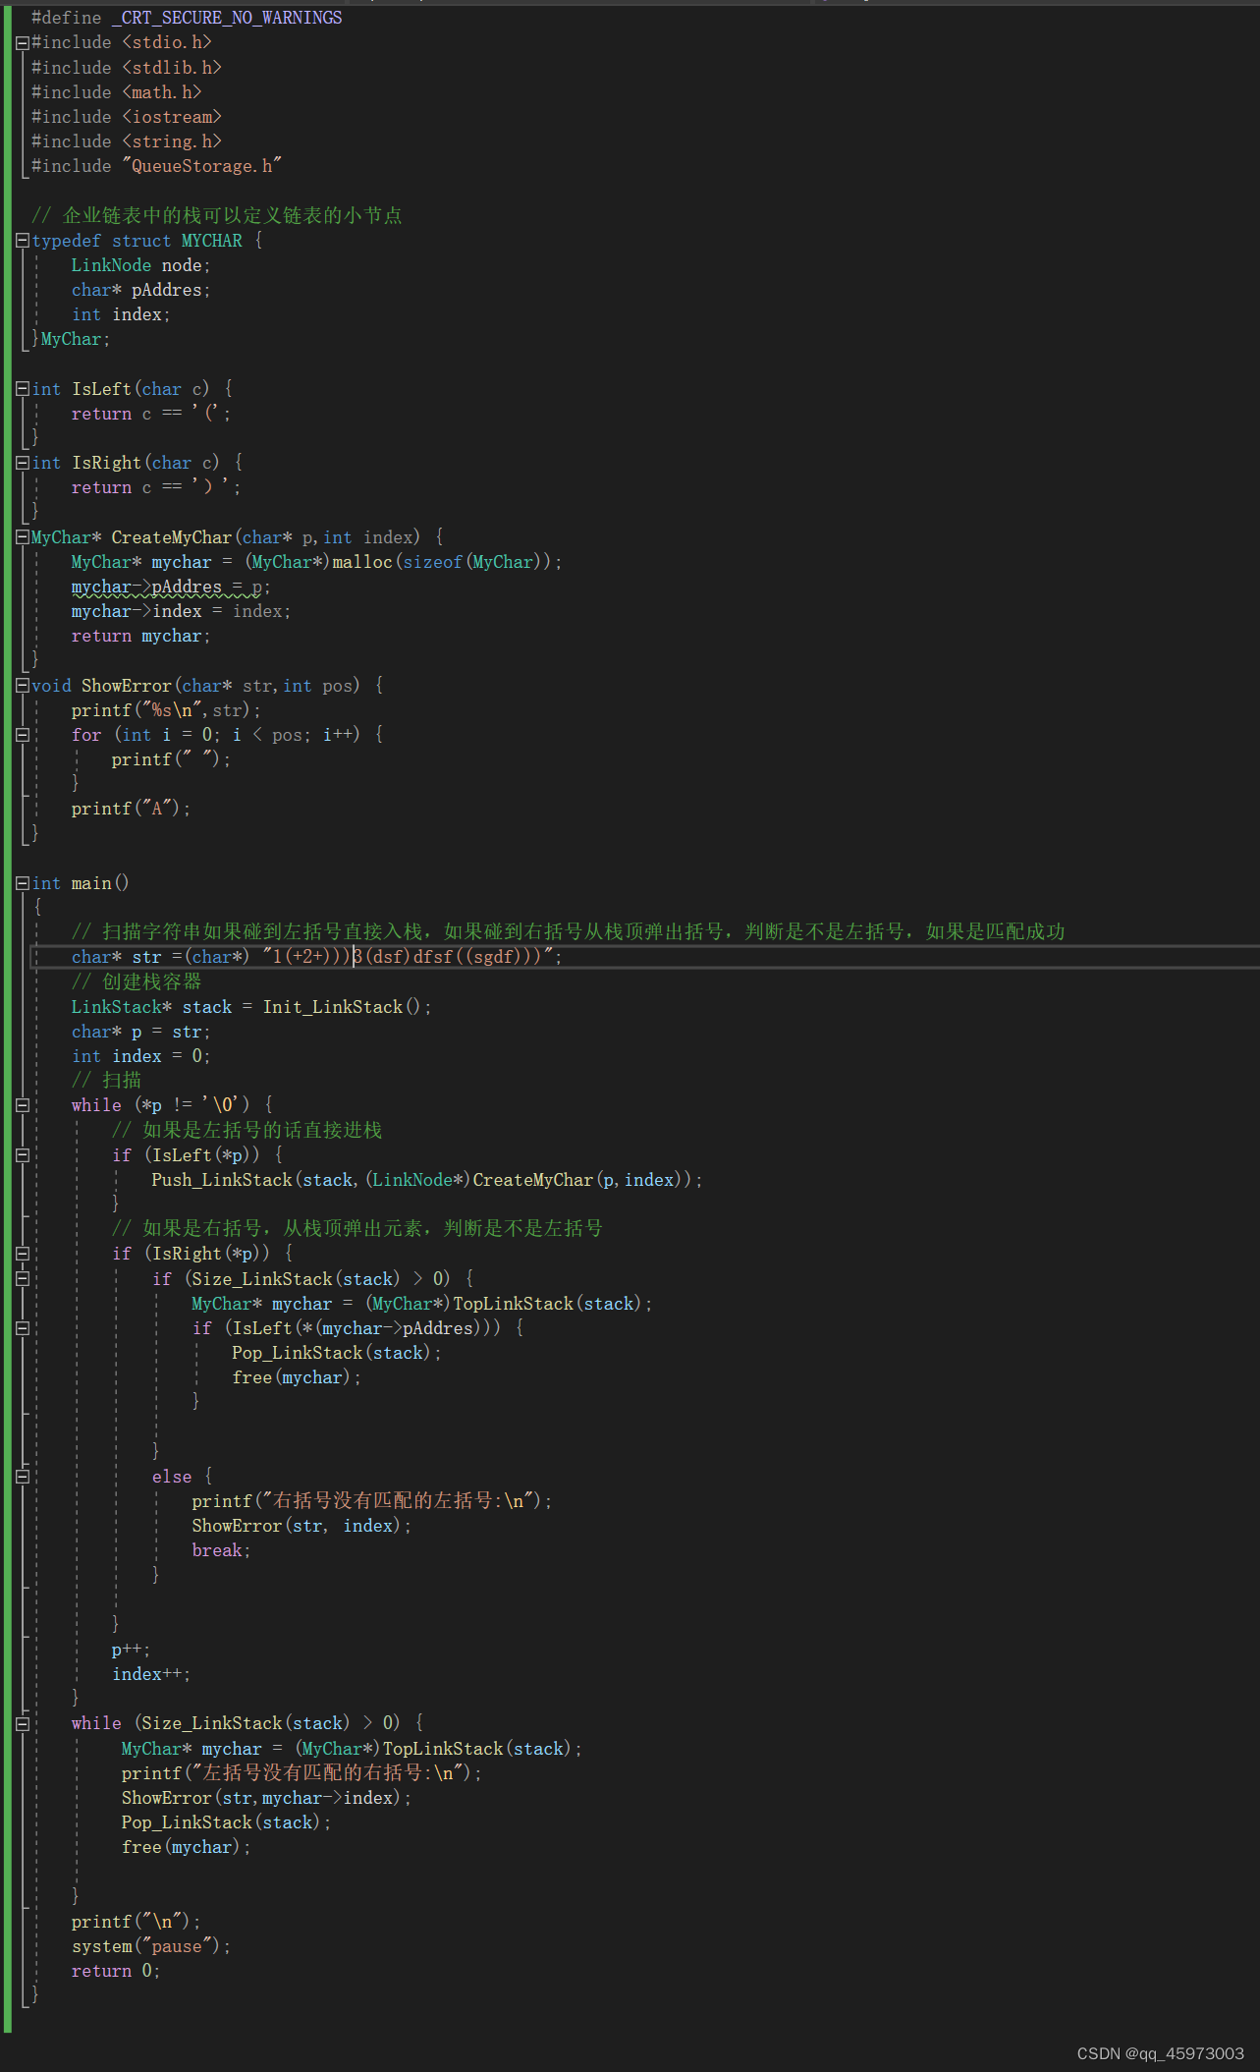Collapse the #include block at stdio.h
1260x2072 pixels.
23,43
